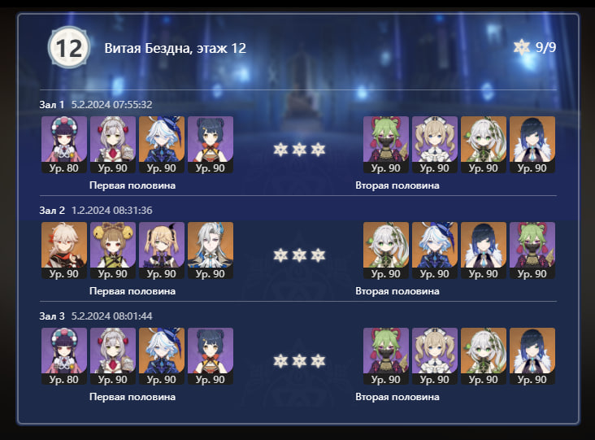Select Noelle portrait in Зал 1 first half
This screenshot has width=595, height=440.
(x=113, y=145)
